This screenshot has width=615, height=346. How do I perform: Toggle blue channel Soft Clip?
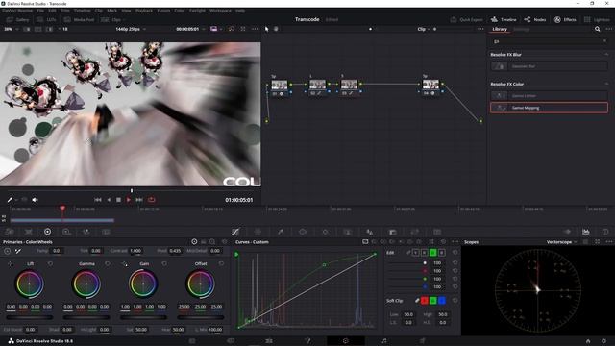(442, 301)
